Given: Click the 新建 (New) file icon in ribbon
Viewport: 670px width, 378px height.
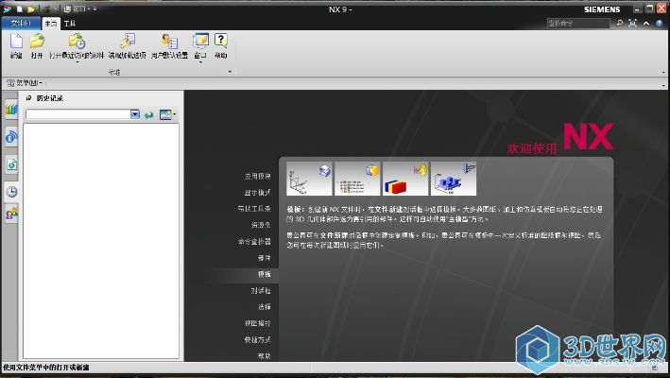Looking at the screenshot, I should click(16, 42).
